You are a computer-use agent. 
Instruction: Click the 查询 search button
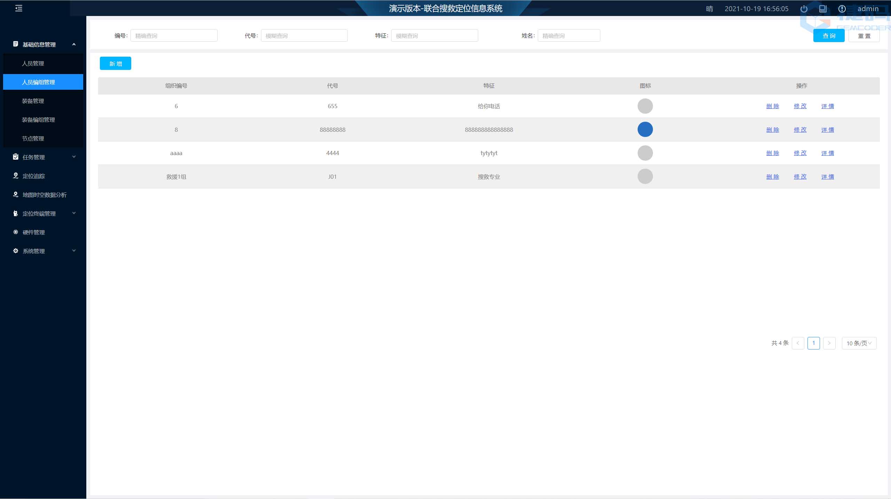click(x=828, y=36)
